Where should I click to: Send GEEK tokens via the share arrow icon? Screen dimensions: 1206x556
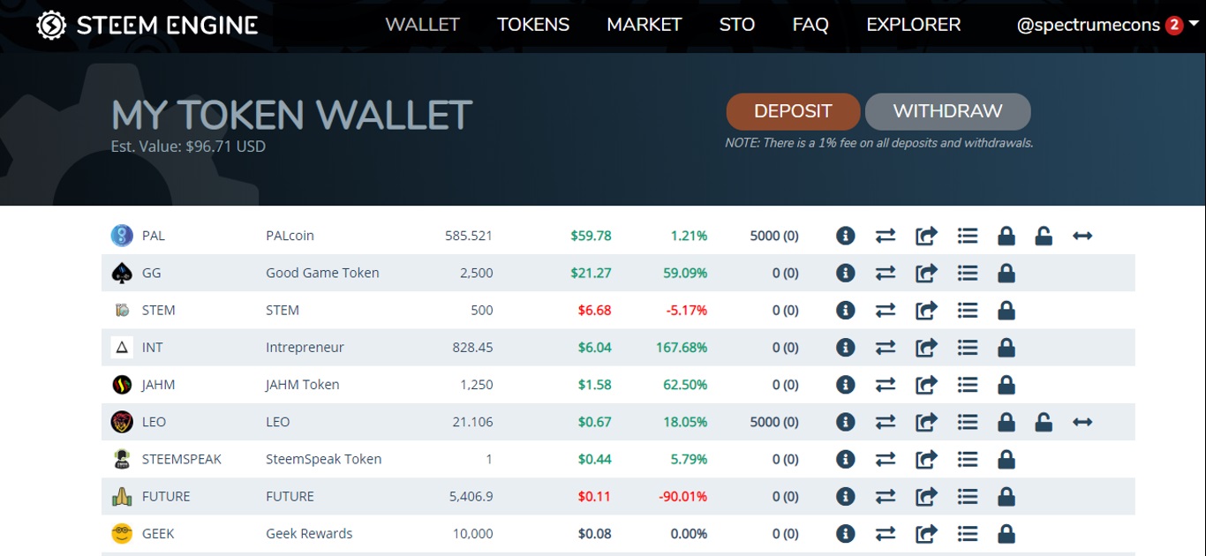(x=926, y=533)
